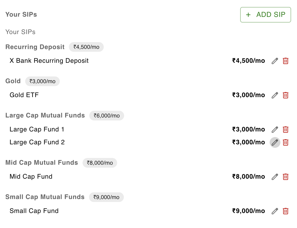Click the Large Cap ₹6,000/mo total chip
This screenshot has width=297, height=228.
[107, 116]
